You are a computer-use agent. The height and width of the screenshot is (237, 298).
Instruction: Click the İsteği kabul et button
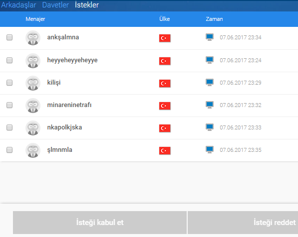click(x=100, y=223)
